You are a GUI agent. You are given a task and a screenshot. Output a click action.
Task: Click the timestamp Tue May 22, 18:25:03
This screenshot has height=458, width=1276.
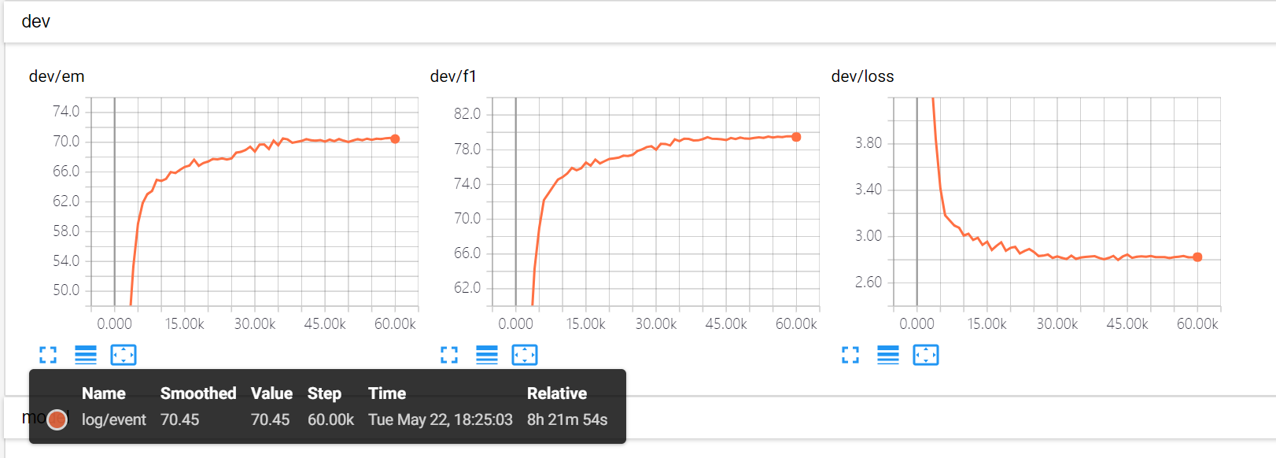tap(441, 419)
